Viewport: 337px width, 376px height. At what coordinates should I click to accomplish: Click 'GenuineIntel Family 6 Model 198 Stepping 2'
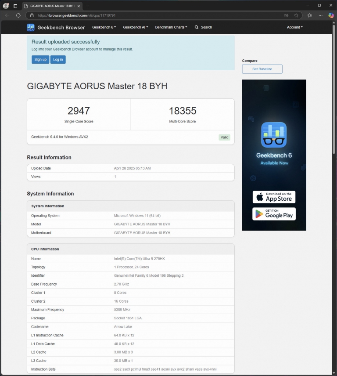149,276
